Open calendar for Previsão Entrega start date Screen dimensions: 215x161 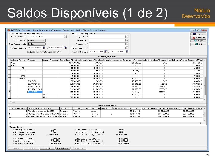click(x=105, y=52)
